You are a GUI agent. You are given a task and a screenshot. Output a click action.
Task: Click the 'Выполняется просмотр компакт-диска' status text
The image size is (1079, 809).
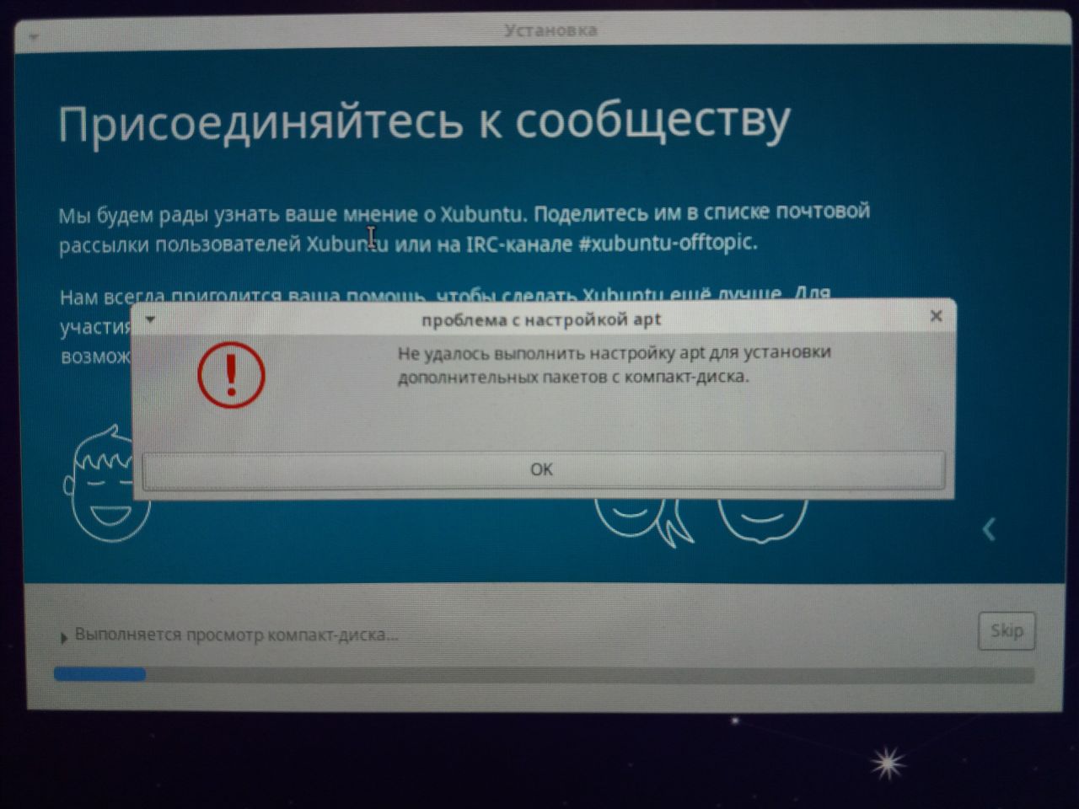(x=237, y=635)
